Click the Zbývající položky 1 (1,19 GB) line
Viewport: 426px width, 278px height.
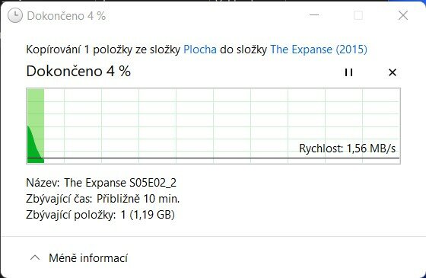pyautogui.click(x=100, y=215)
